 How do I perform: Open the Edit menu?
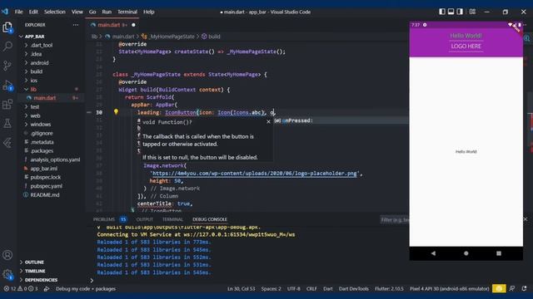click(x=33, y=12)
